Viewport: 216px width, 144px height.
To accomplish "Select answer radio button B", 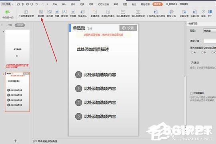I will point(202,52).
